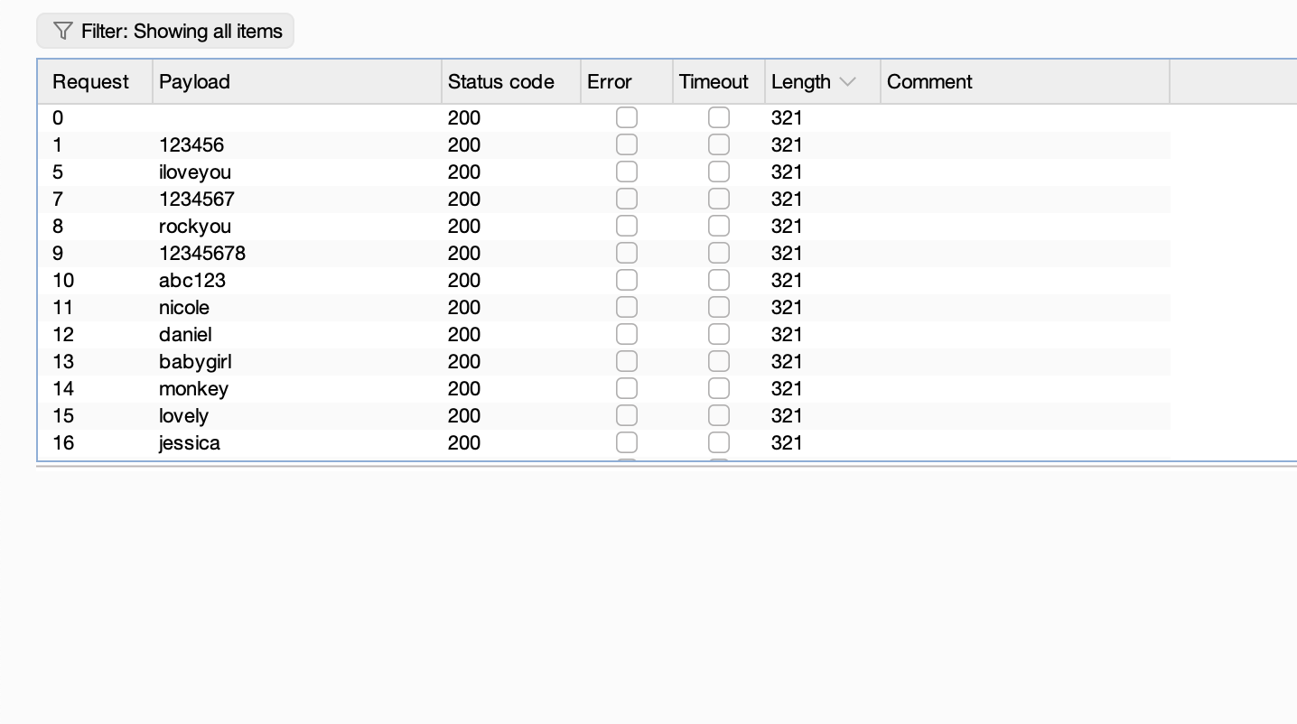Toggle the Error checkbox for request 0
The image size is (1297, 724).
coord(626,117)
